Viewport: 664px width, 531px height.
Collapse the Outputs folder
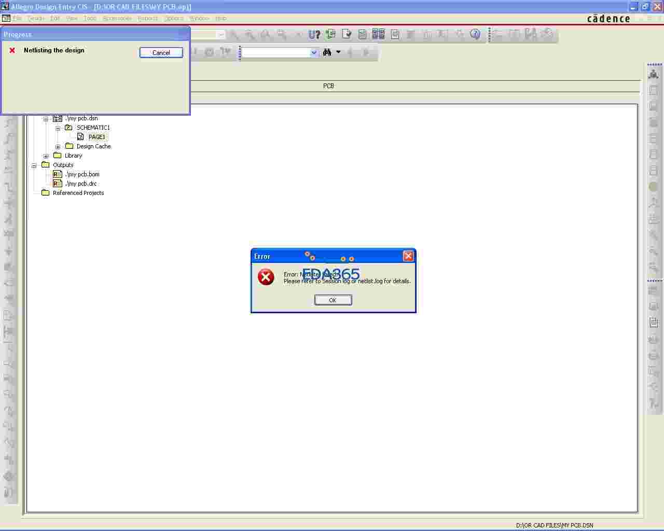click(34, 165)
